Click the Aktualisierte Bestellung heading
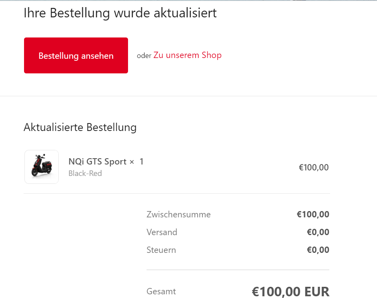Image resolution: width=377 pixels, height=301 pixels. pos(80,127)
